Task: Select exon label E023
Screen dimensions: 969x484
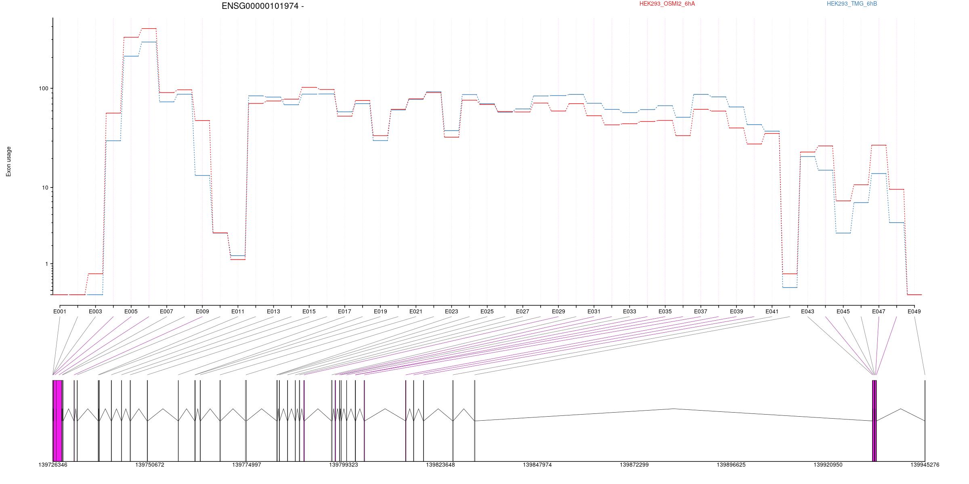Action: [451, 311]
